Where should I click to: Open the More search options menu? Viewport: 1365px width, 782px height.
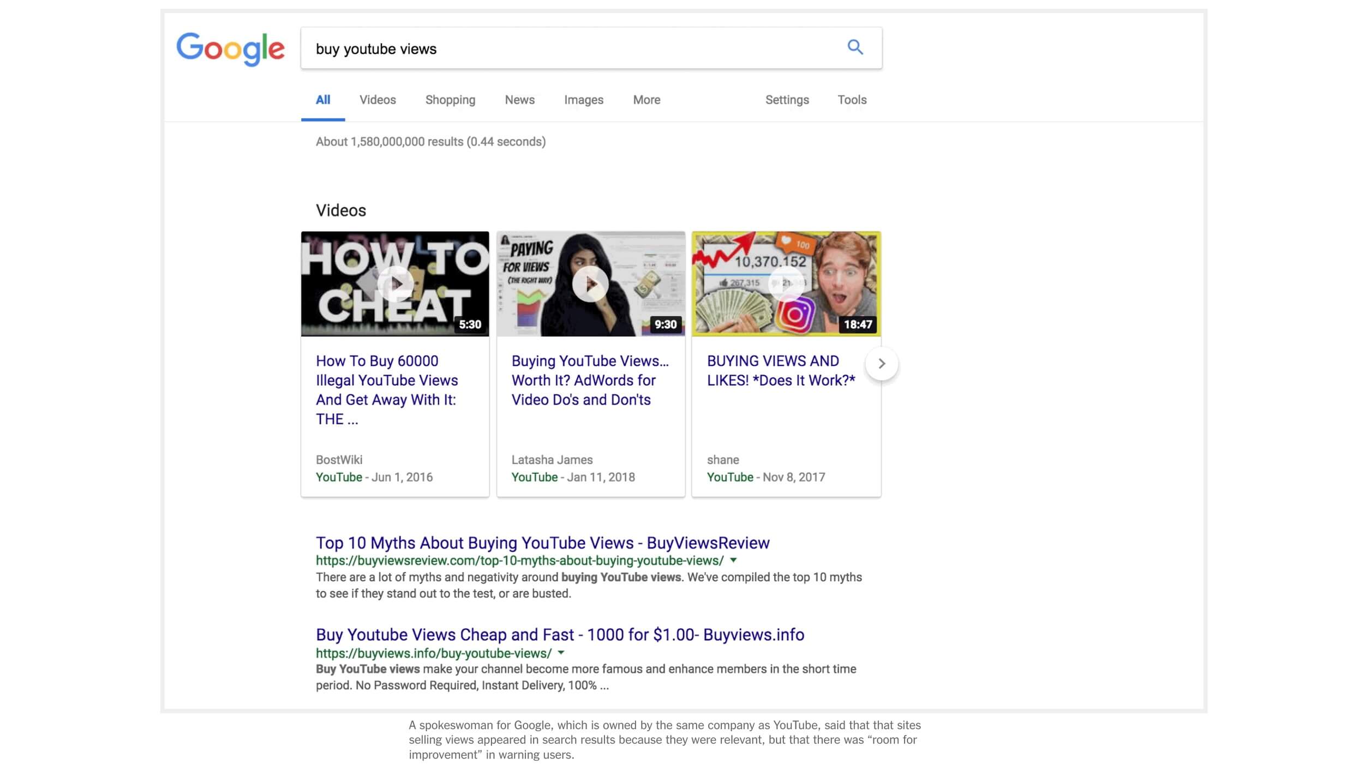[646, 100]
